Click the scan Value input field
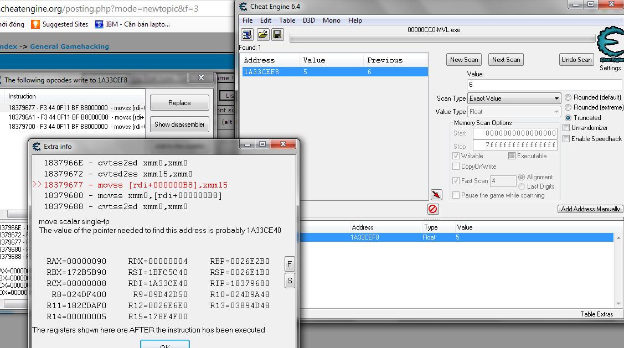This screenshot has width=624, height=348. point(544,85)
